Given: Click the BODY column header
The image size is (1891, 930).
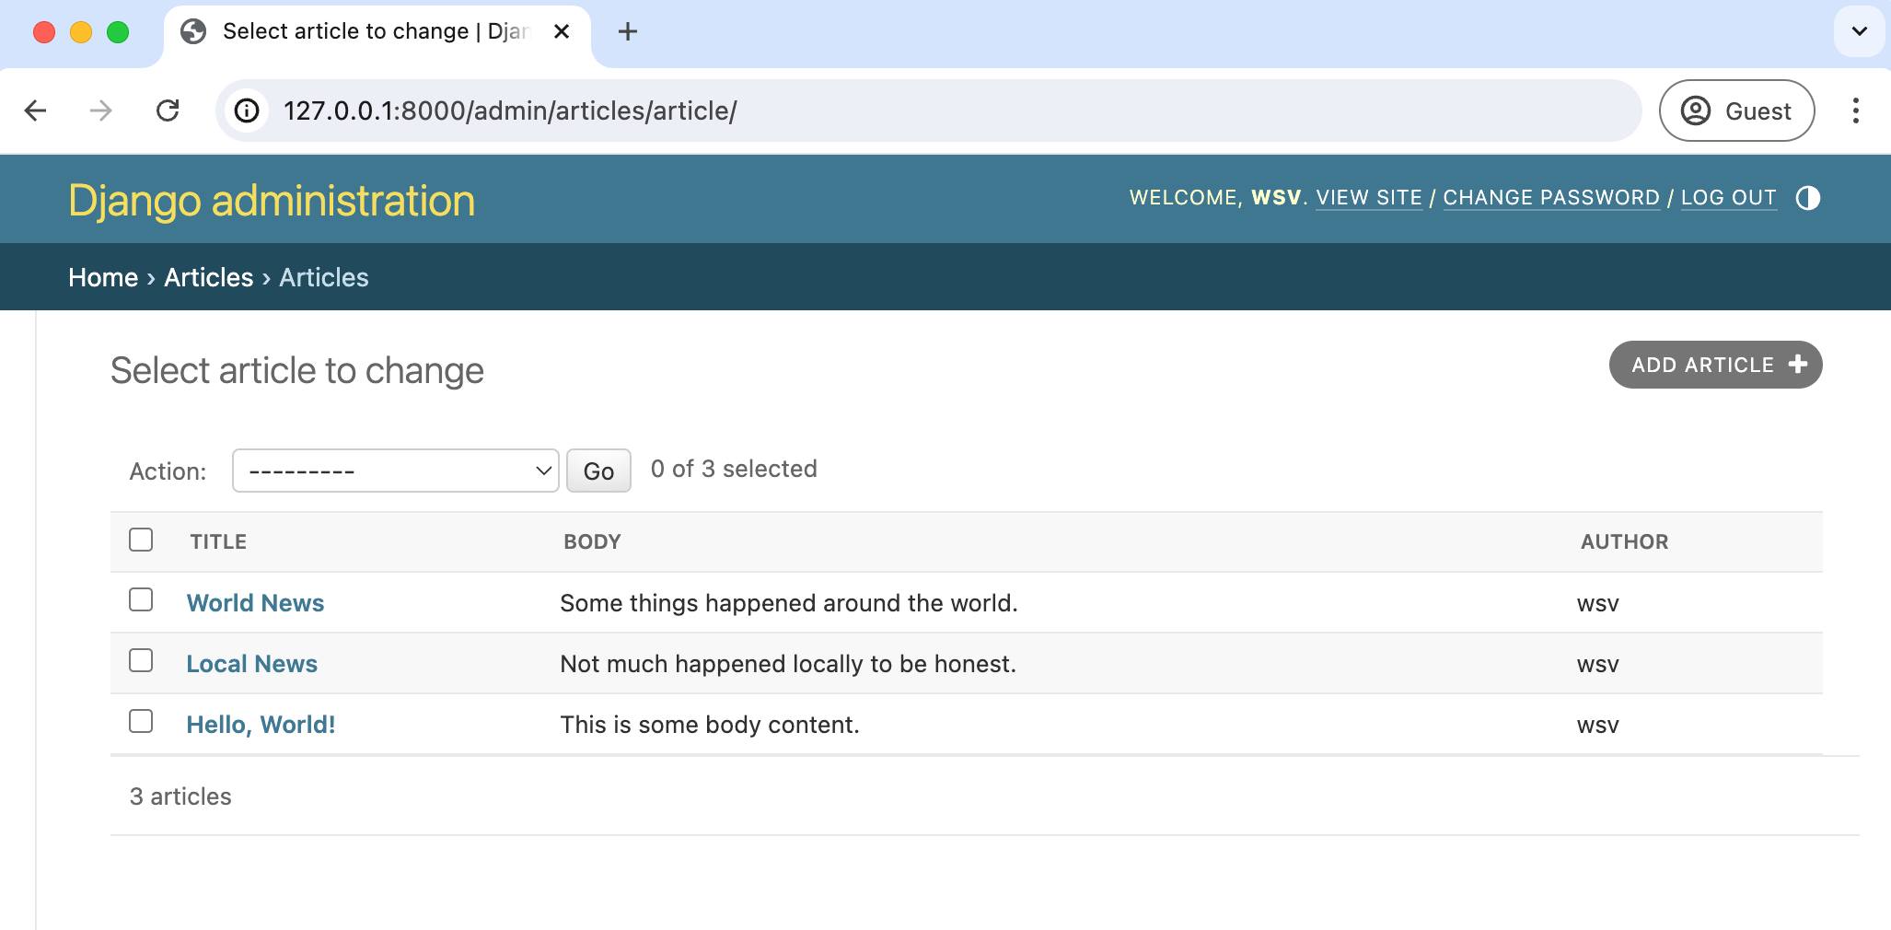Looking at the screenshot, I should pos(592,541).
